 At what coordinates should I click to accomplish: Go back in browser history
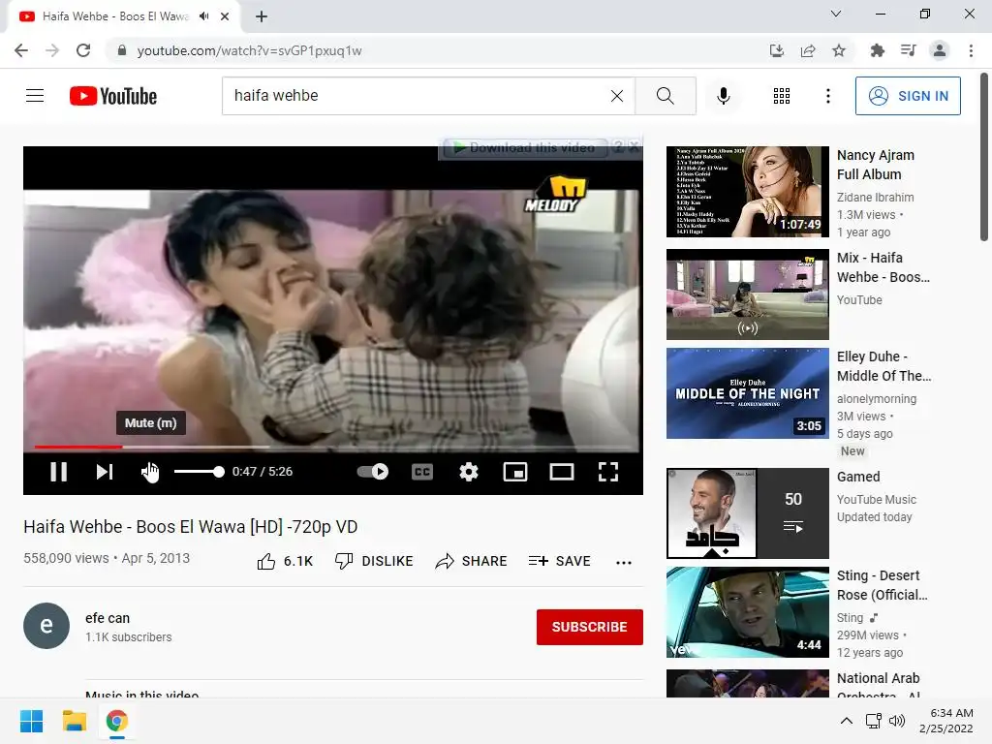(21, 50)
